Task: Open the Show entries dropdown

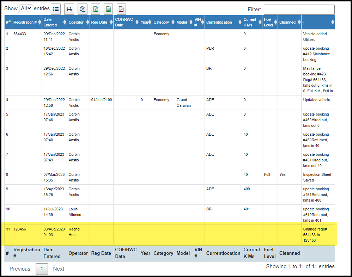Action: tap(25, 8)
